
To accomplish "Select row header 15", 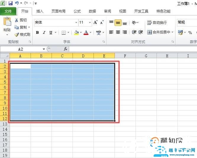I will [5, 134].
